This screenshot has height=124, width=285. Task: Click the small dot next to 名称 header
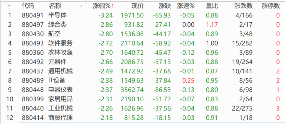pos(81,6)
